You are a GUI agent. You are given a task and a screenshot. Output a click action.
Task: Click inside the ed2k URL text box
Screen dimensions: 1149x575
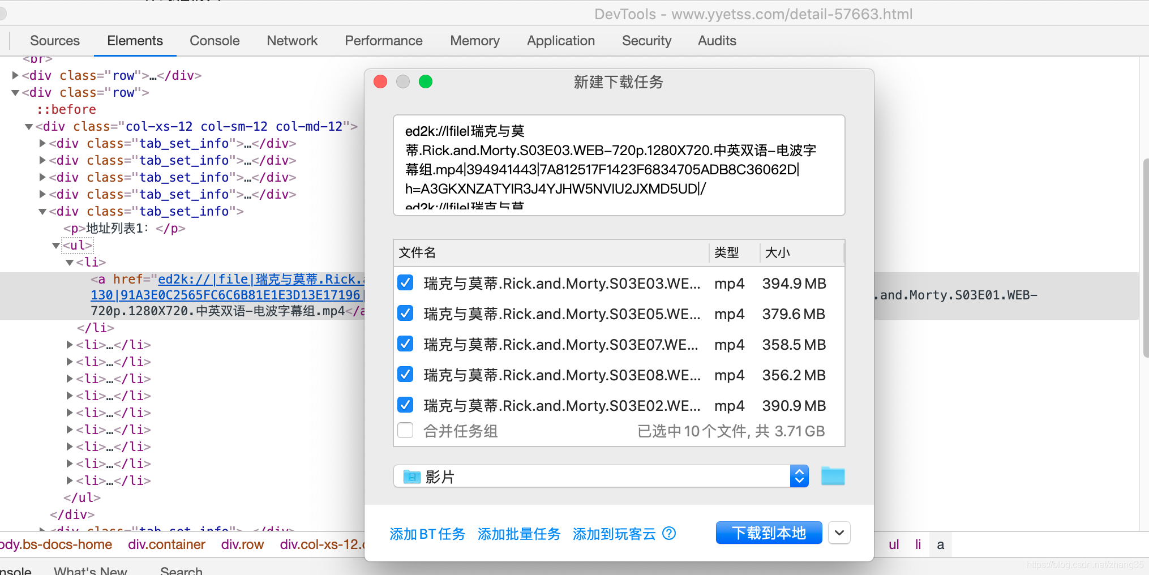point(619,165)
